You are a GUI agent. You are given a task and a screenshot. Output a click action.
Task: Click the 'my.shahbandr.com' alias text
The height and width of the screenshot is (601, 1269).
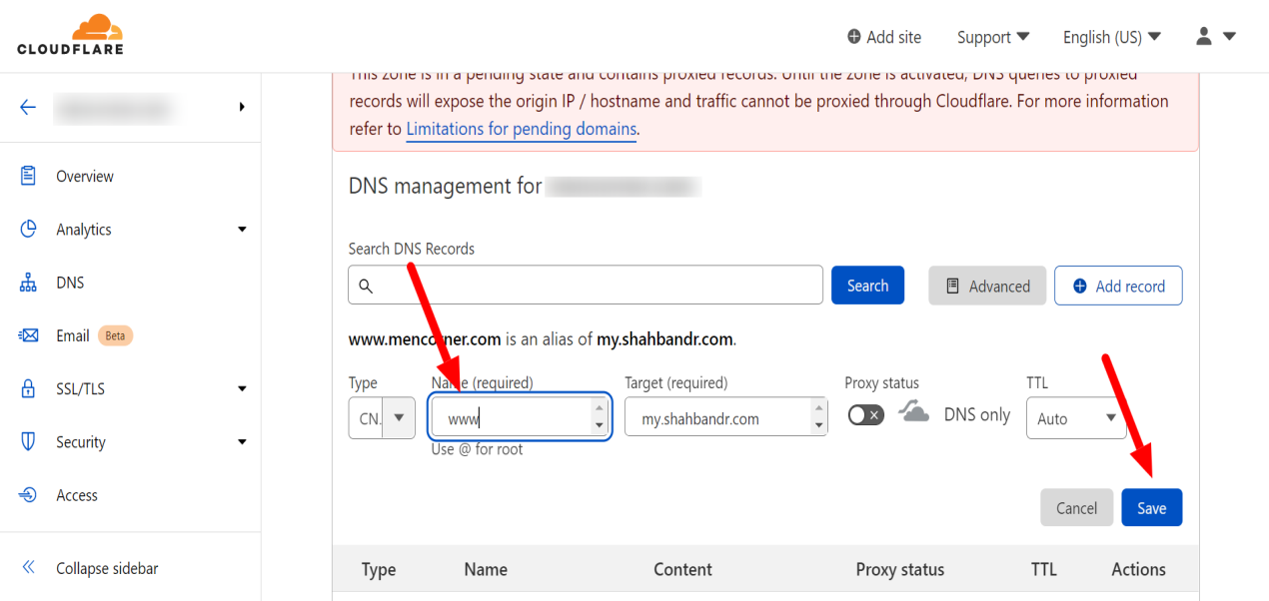point(664,339)
